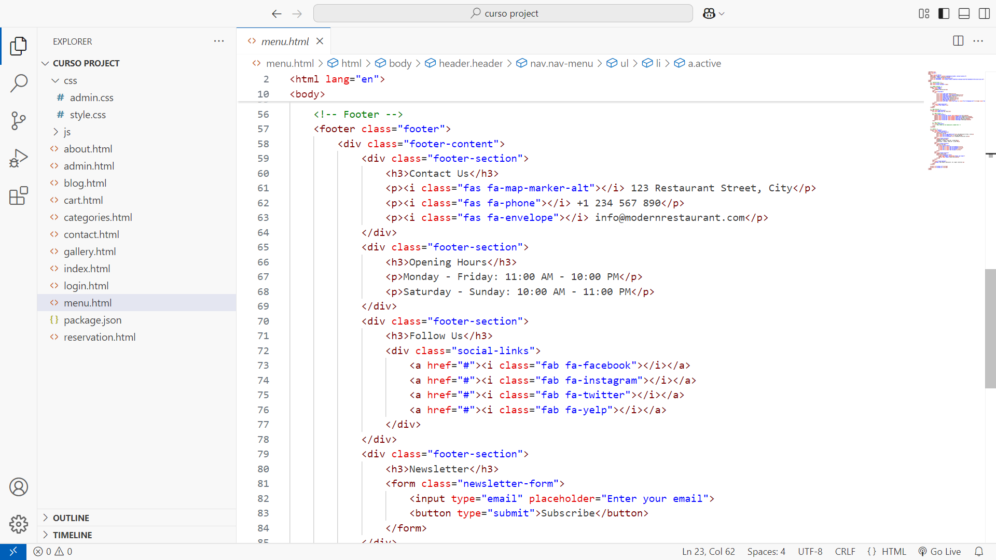Click sticky scroll line <body>
The image size is (996, 560).
tap(307, 94)
